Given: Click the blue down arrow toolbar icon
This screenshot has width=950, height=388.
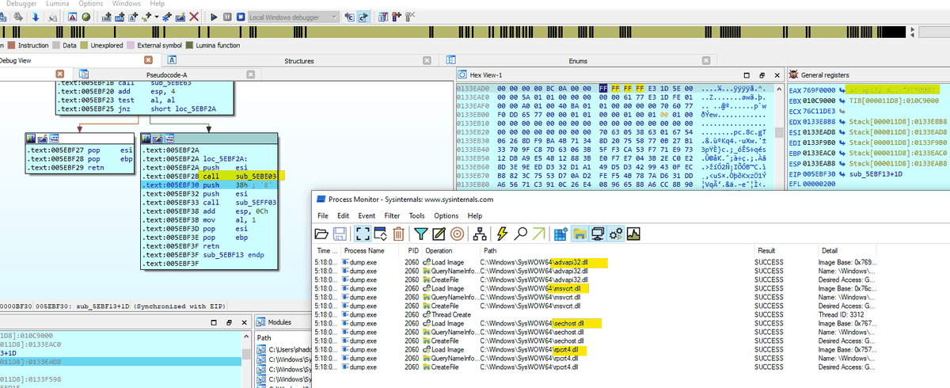Looking at the screenshot, I should click(36, 16).
